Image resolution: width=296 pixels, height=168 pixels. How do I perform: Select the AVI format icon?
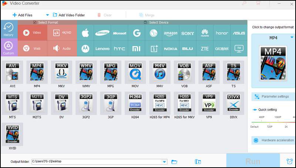[x=13, y=72]
